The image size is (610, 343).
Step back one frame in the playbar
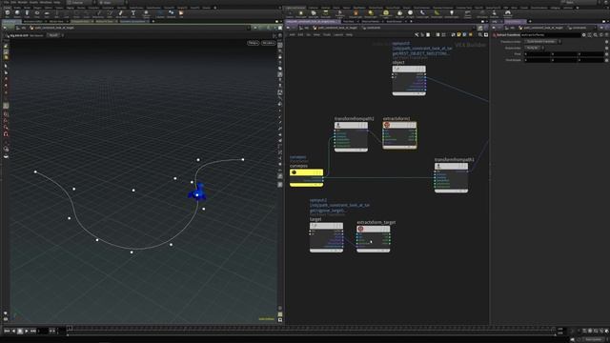click(x=13, y=331)
